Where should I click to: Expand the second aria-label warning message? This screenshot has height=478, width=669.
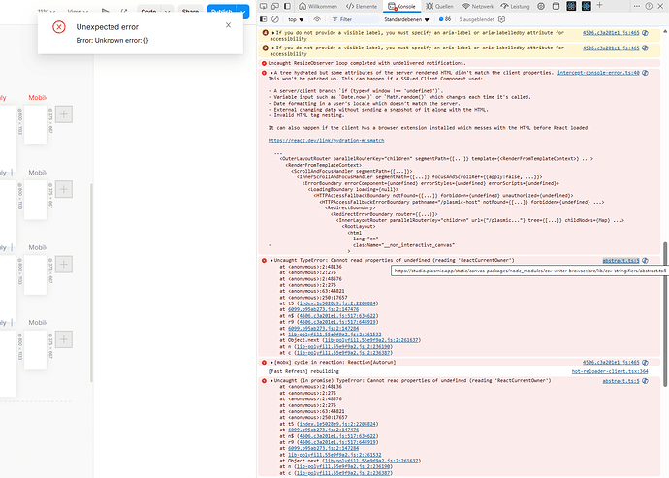(273, 48)
